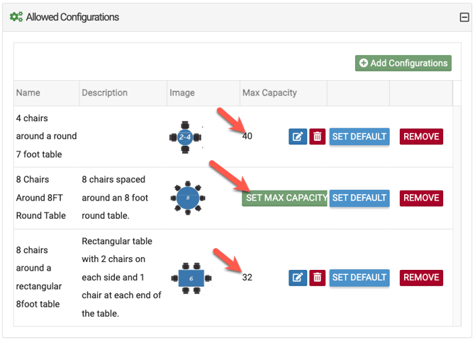
Task: Delete max capacity 40 using the trash icon
Action: [318, 137]
